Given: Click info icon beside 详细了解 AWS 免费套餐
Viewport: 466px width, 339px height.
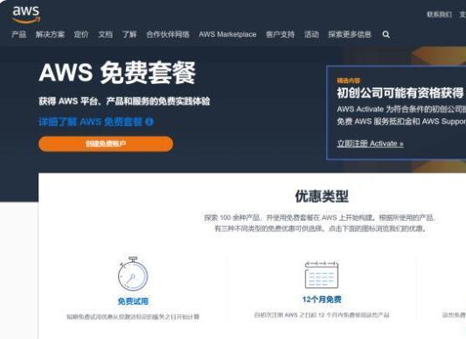Looking at the screenshot, I should (x=150, y=122).
